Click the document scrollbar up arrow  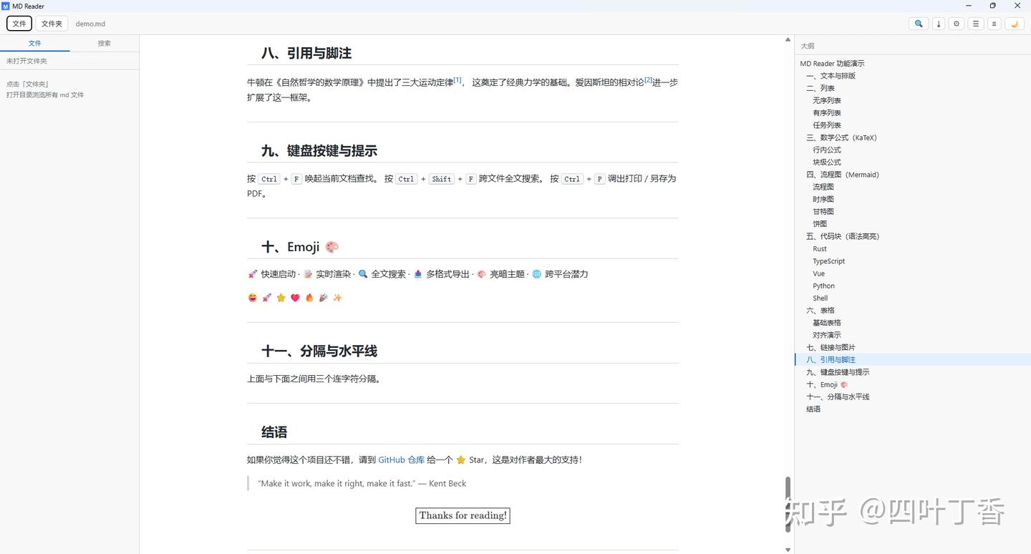pos(788,40)
